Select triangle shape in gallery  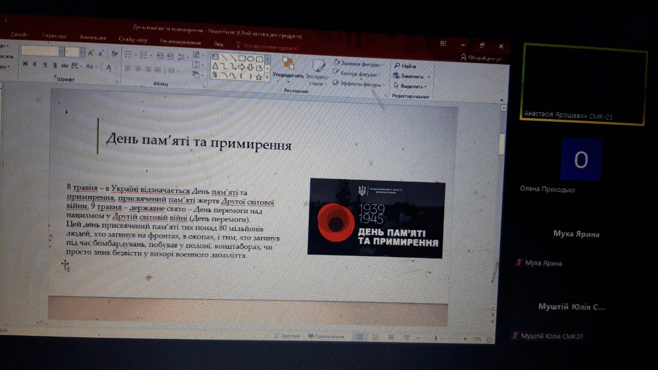click(x=215, y=66)
